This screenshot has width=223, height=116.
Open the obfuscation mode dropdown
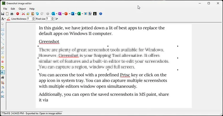pyautogui.click(x=3, y=19)
